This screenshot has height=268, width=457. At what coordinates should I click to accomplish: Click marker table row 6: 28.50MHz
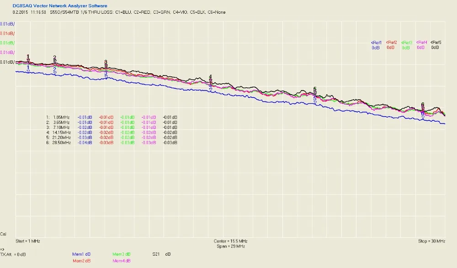112,143
